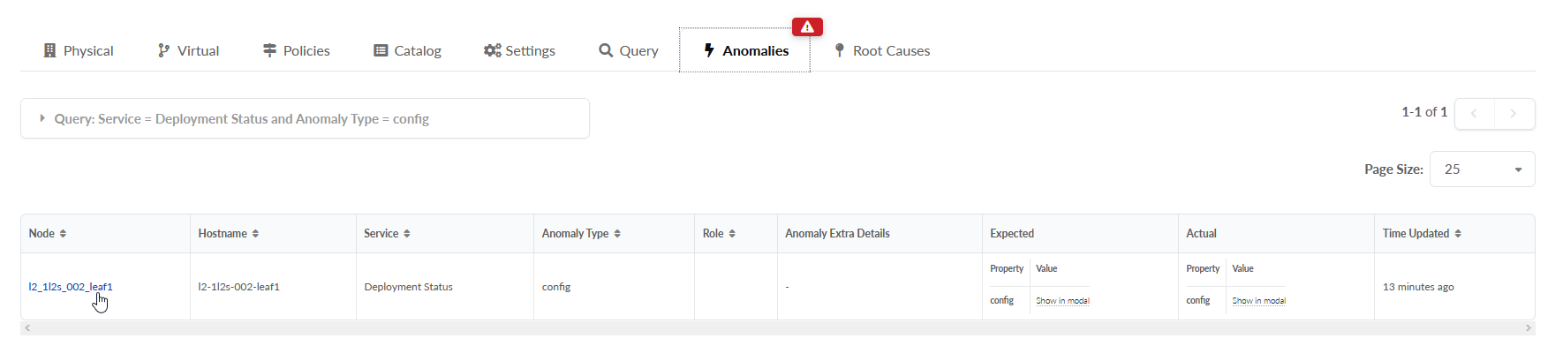Open the Root Causes tab
Viewport: 1563px width, 361px height.
pyautogui.click(x=881, y=51)
